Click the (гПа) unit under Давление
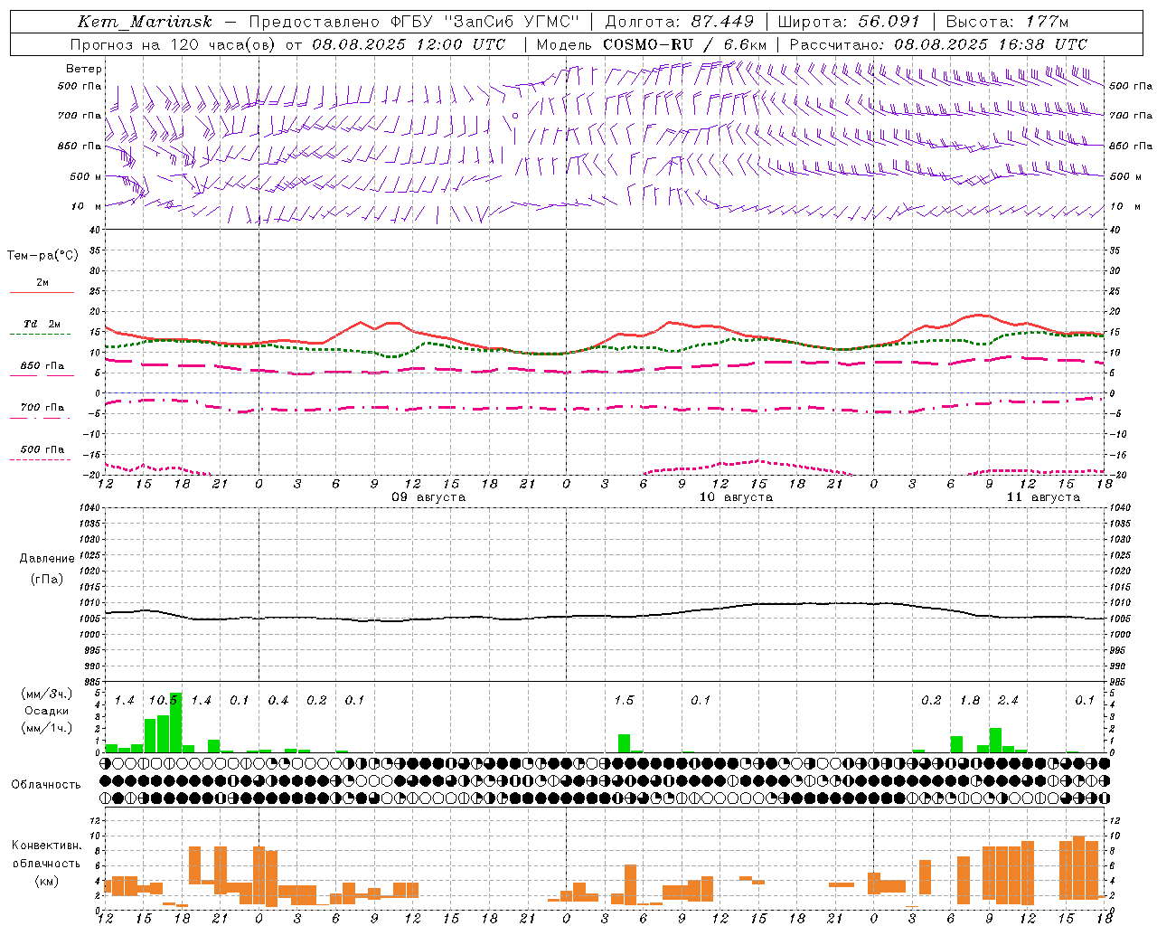Viewport: 1157px width, 926px height. tap(47, 580)
